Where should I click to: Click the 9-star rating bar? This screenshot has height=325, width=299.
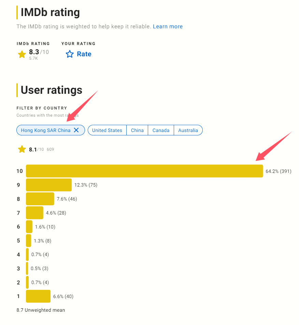click(x=49, y=185)
